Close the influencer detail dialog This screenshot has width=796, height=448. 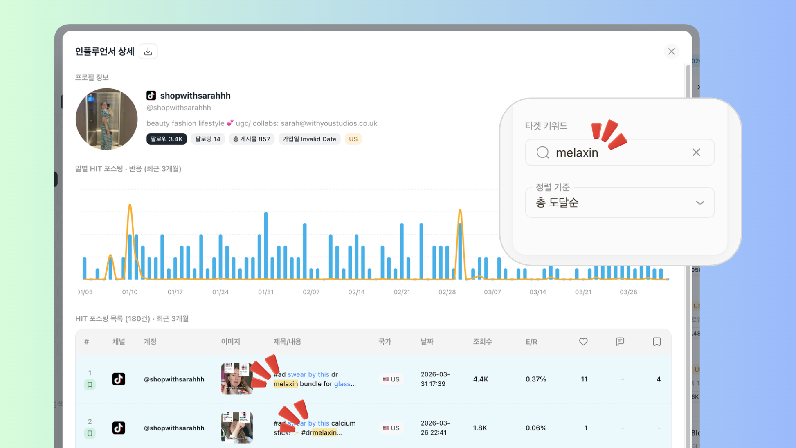(671, 52)
